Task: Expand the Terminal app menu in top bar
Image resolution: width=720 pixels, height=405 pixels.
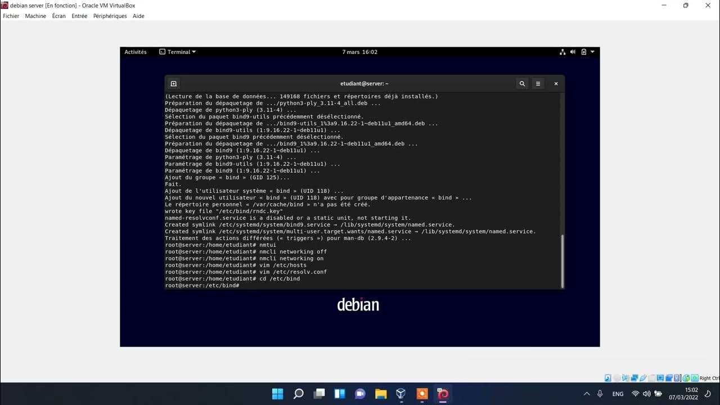Action: point(178,52)
